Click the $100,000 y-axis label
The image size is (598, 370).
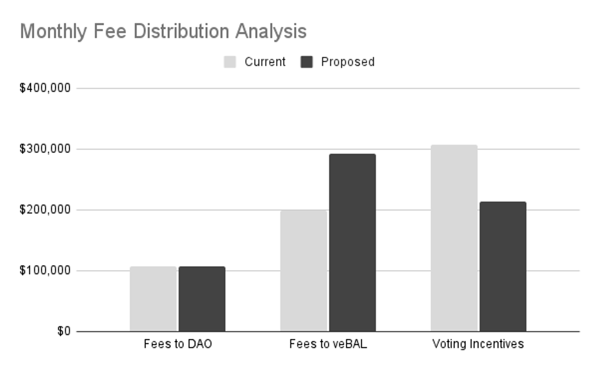(45, 270)
